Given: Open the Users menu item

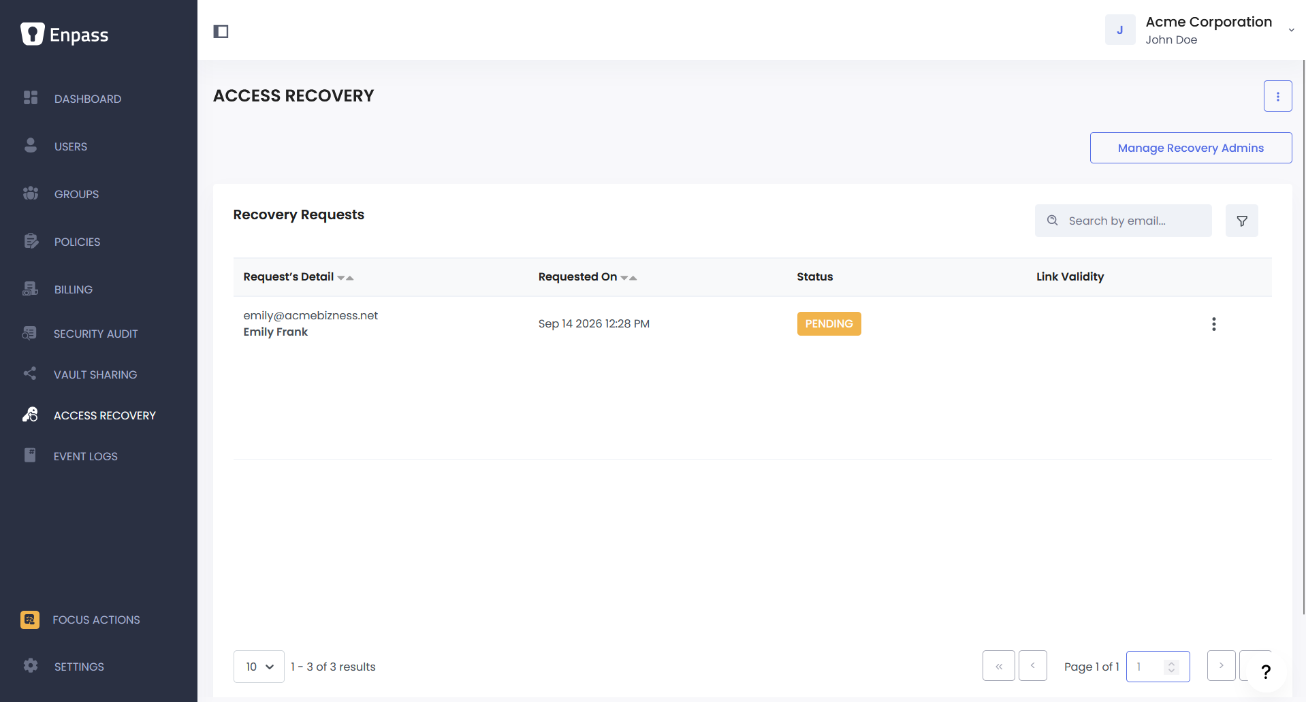Looking at the screenshot, I should coord(71,146).
